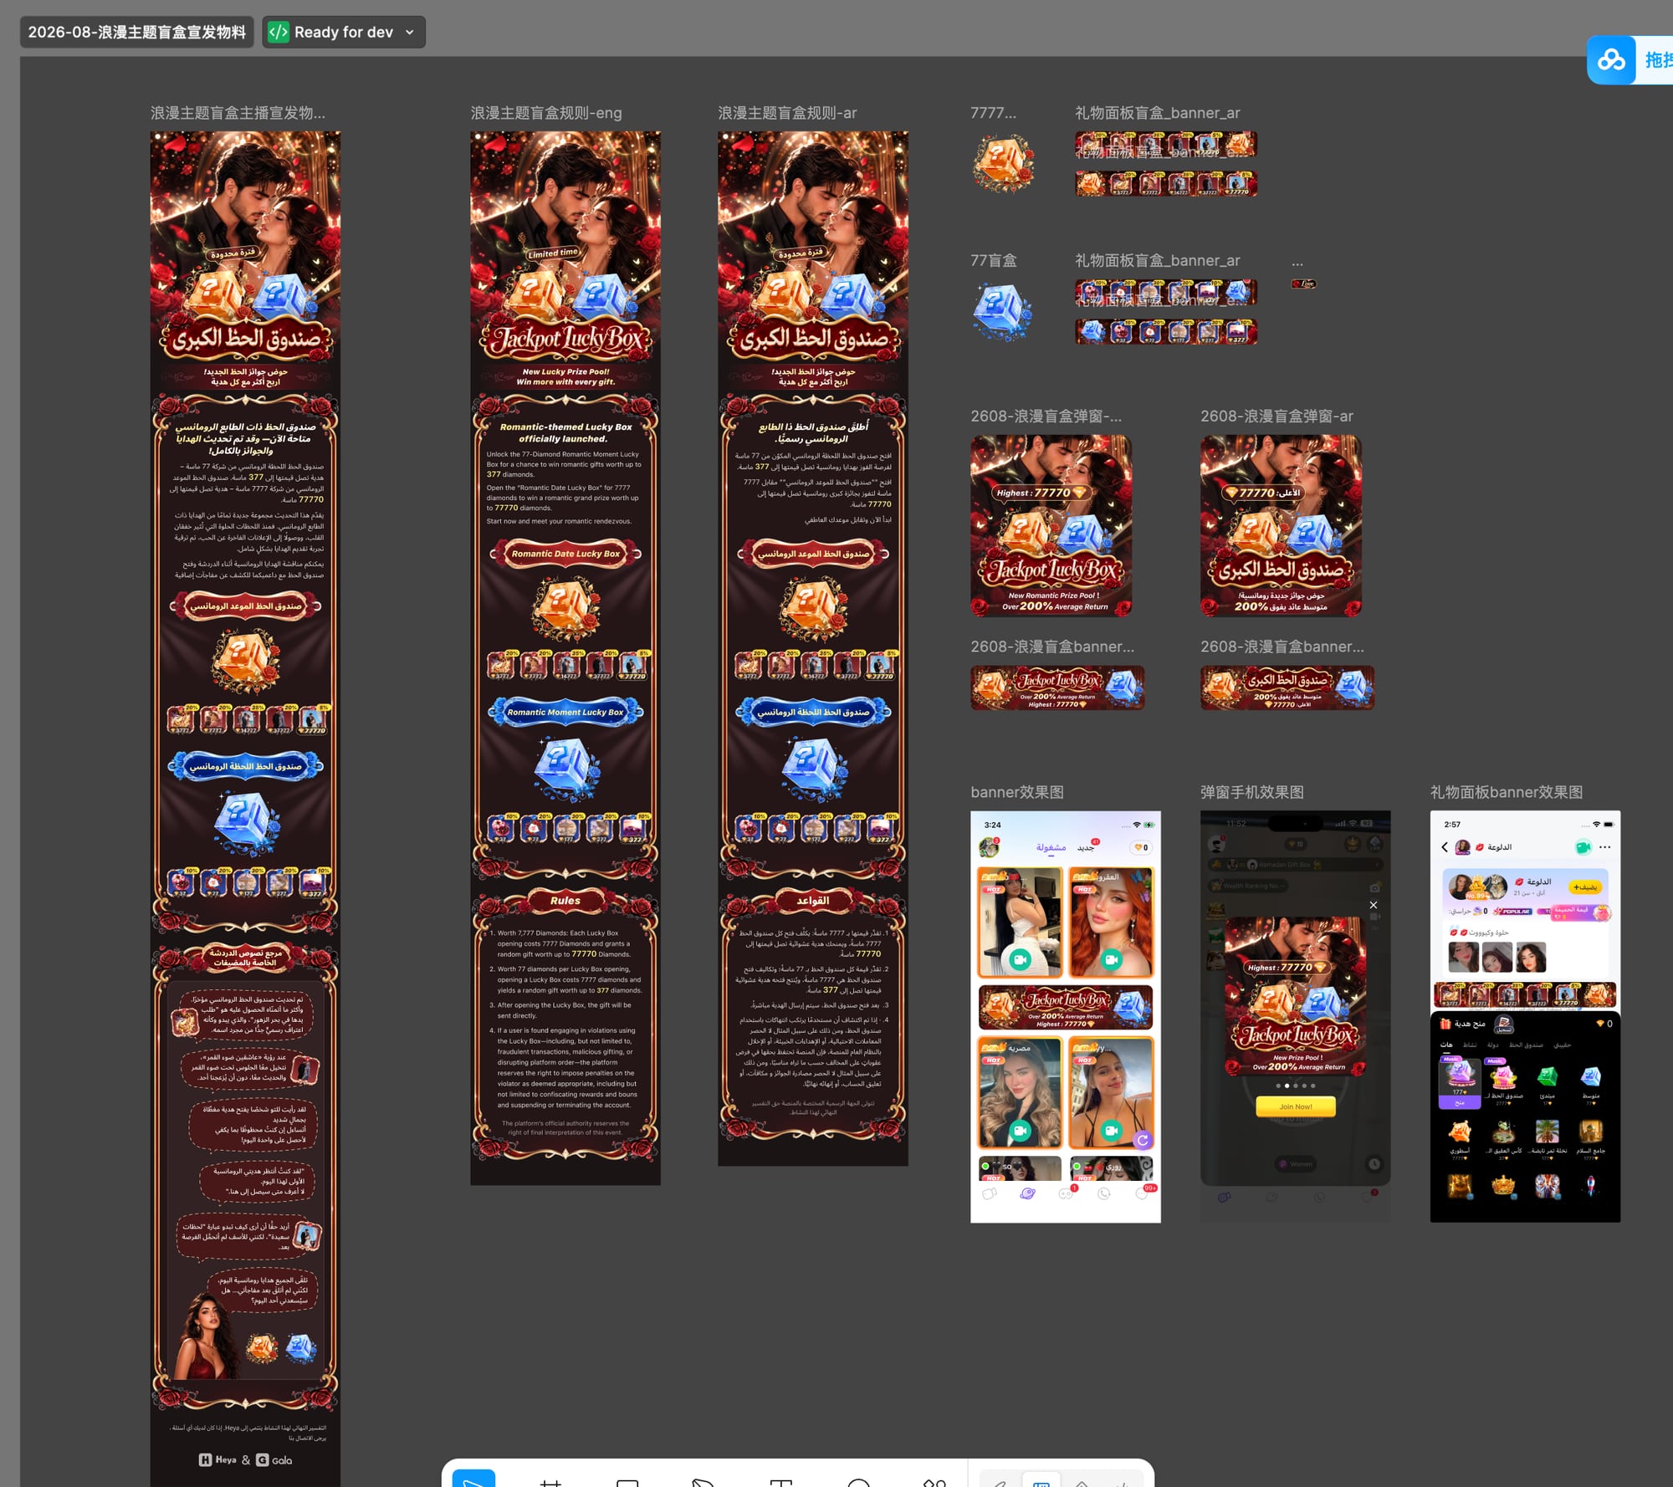
Task: Click the code icon in Ready for dev badge
Action: [279, 32]
